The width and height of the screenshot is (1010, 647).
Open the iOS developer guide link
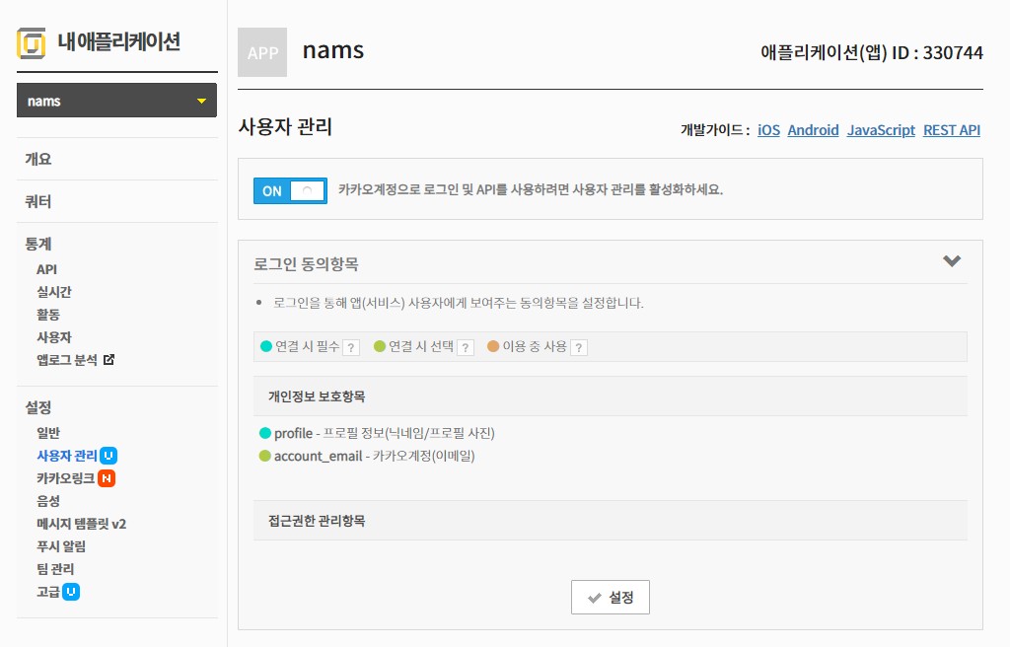pos(768,130)
